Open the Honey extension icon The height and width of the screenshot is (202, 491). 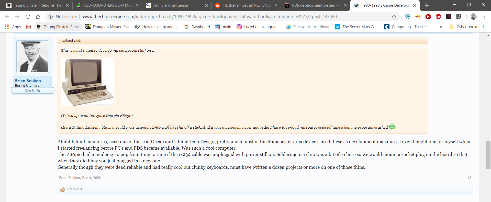(x=449, y=17)
